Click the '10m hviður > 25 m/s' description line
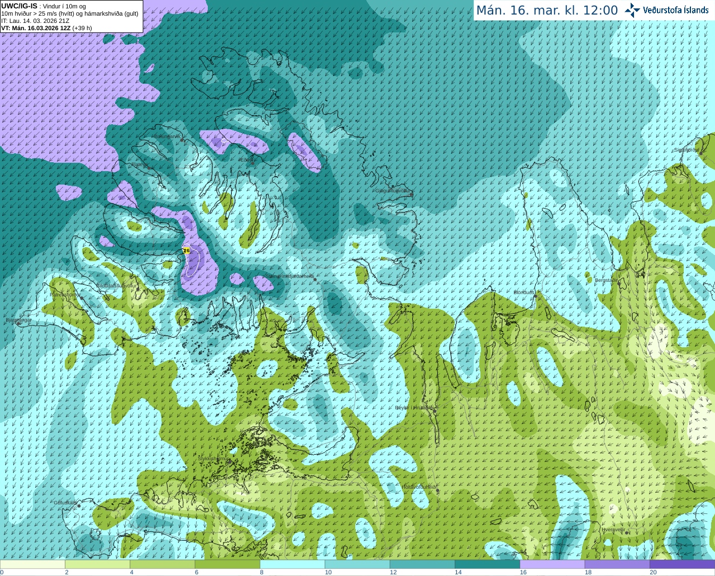Screen dimensions: 715x576 pyautogui.click(x=70, y=13)
